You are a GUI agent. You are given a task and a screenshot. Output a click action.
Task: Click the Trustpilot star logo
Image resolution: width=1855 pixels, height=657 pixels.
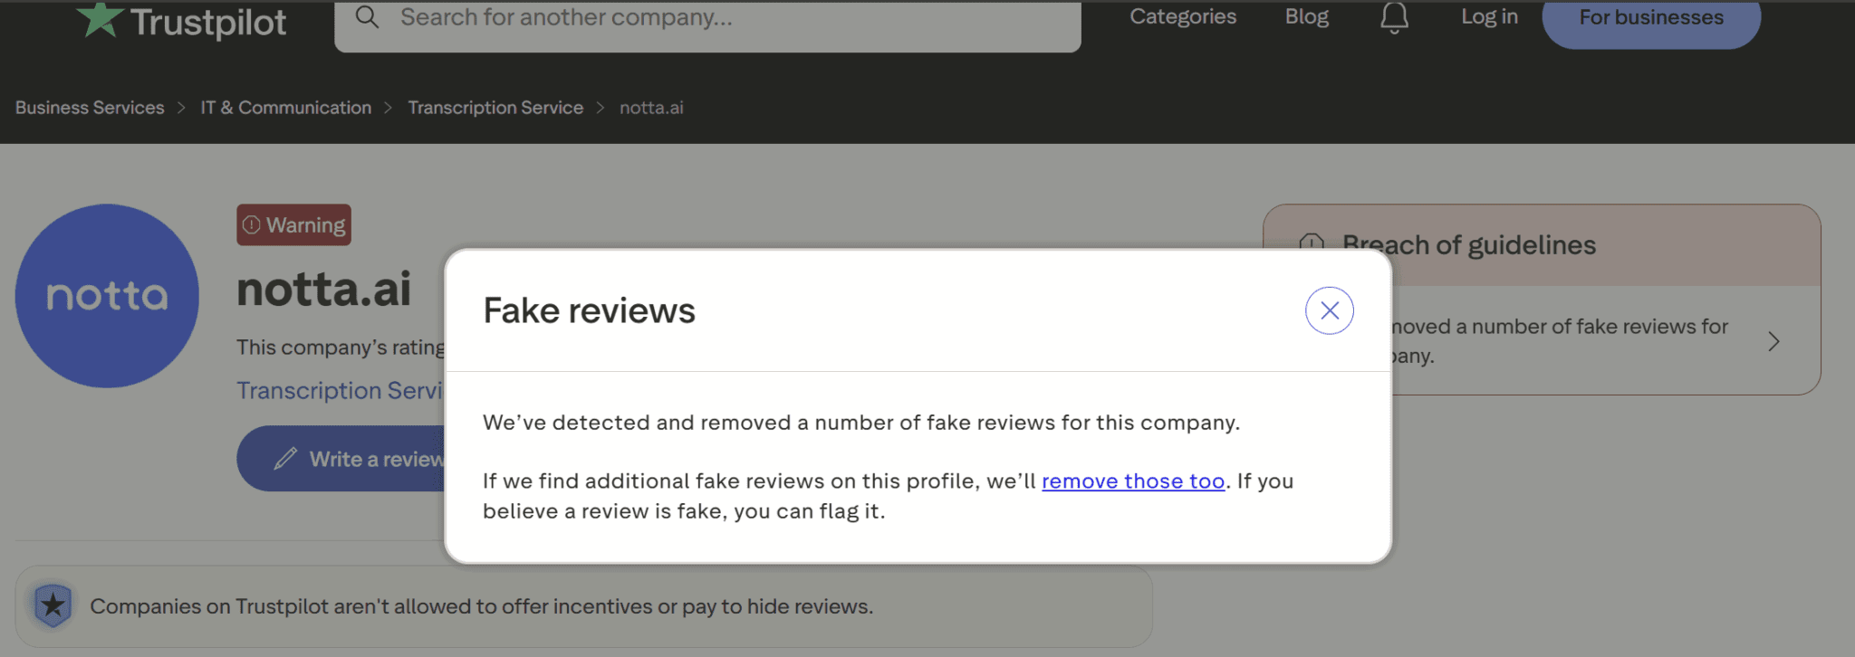point(100,20)
